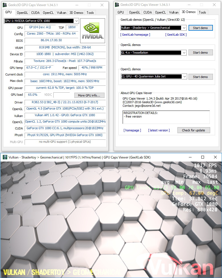
Task: Click the Driver R382.53 field
Action: pos(65,102)
